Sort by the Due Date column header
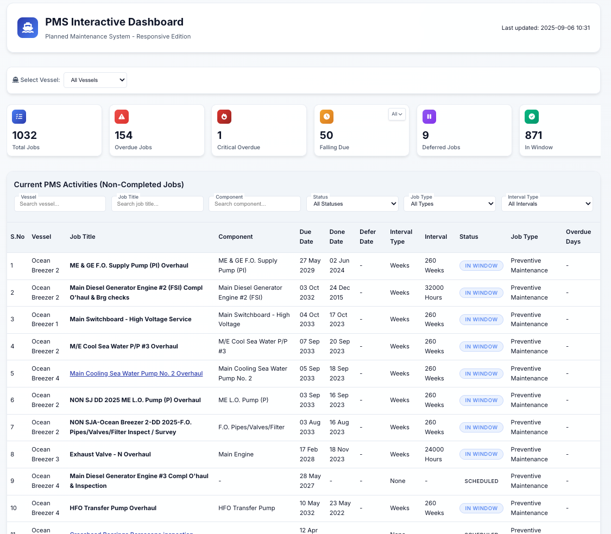Image resolution: width=611 pixels, height=534 pixels. pyautogui.click(x=306, y=237)
